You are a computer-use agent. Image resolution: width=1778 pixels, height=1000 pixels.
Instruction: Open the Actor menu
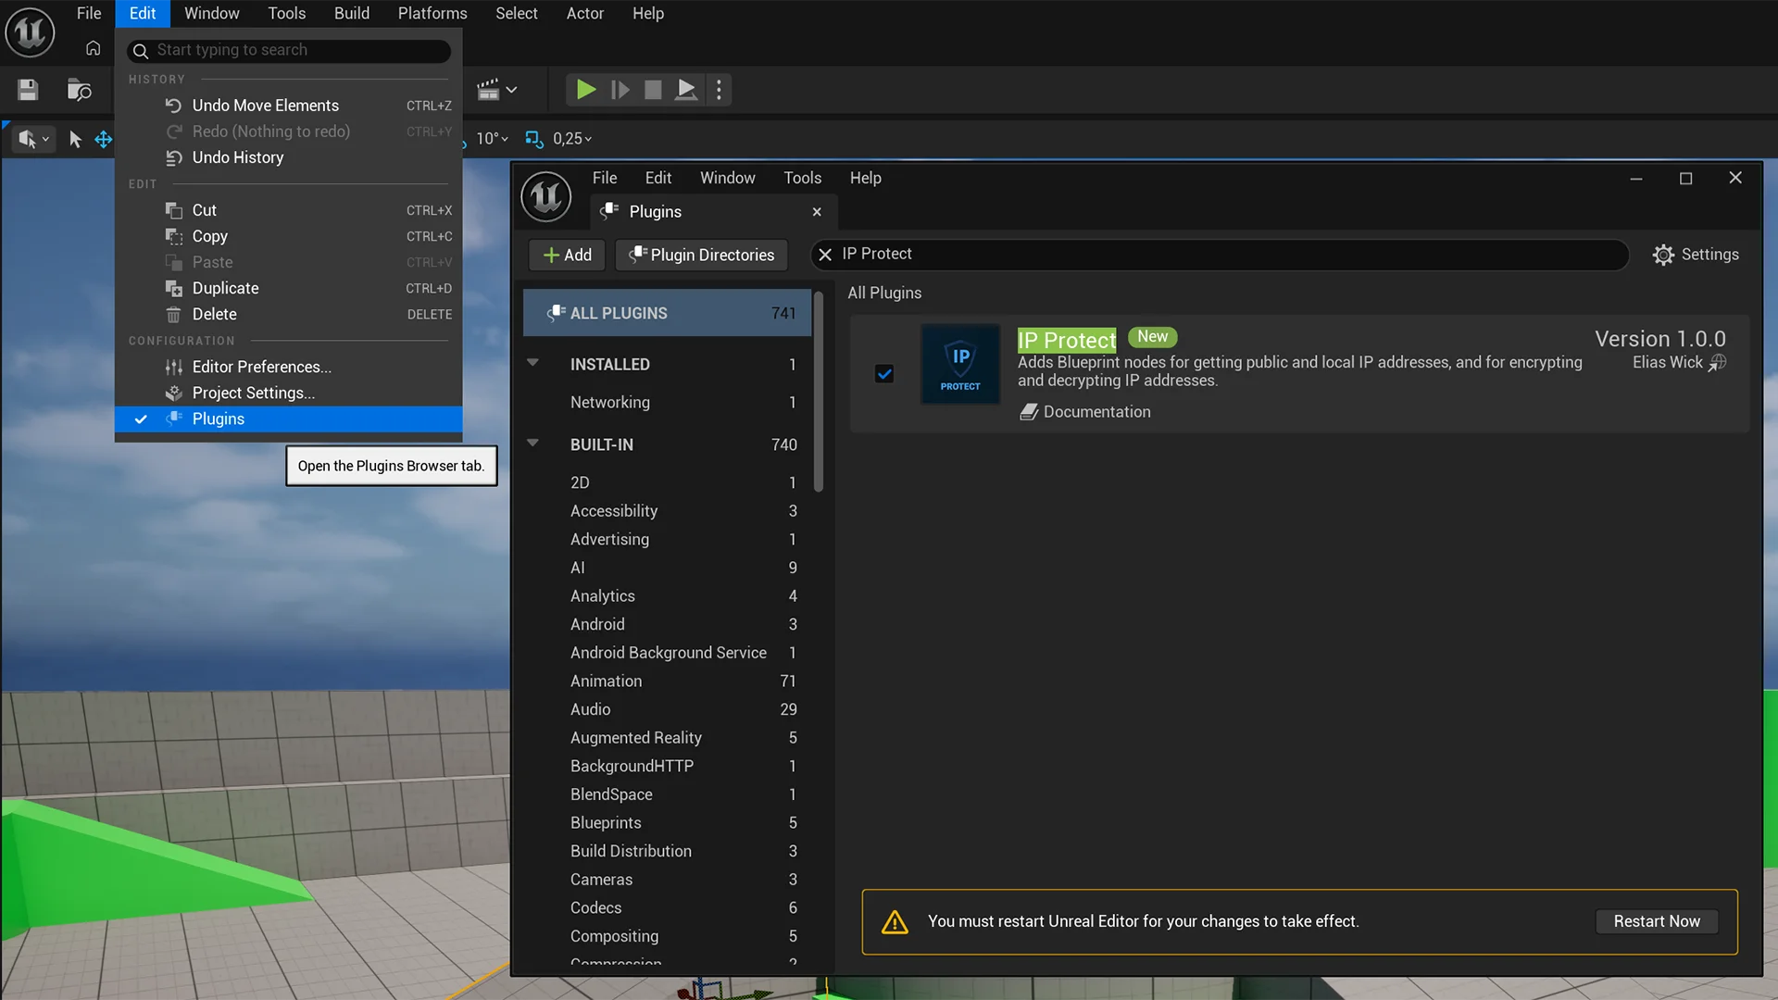(x=585, y=13)
